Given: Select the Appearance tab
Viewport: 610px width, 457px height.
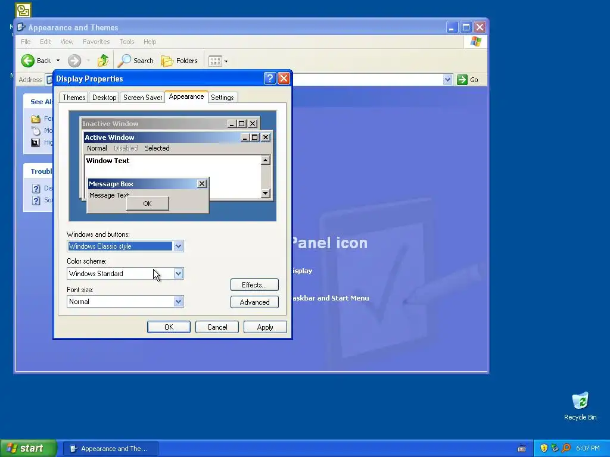Looking at the screenshot, I should click(x=186, y=97).
